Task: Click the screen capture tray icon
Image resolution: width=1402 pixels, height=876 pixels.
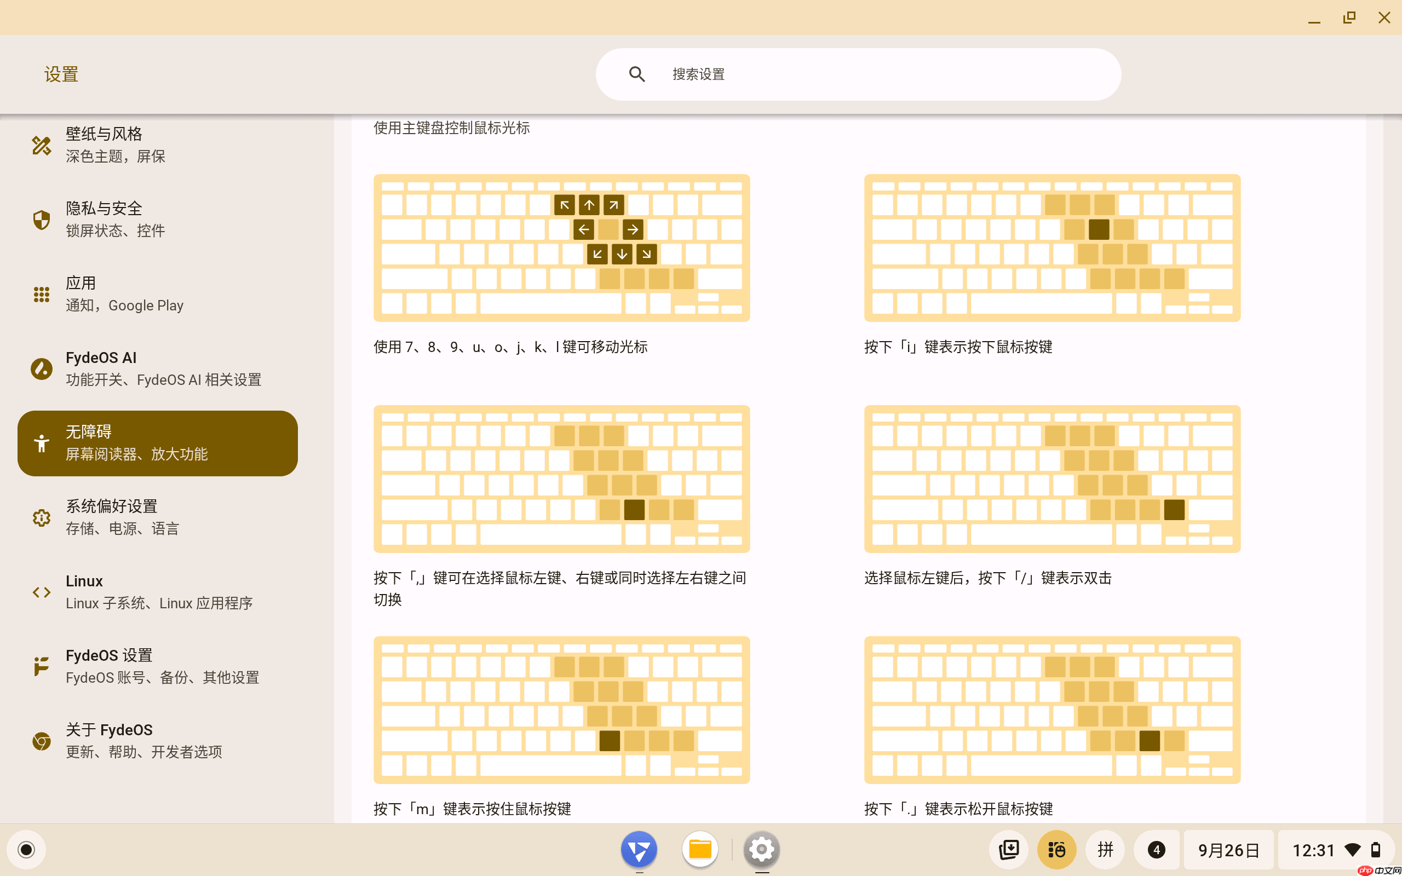Action: point(1008,849)
